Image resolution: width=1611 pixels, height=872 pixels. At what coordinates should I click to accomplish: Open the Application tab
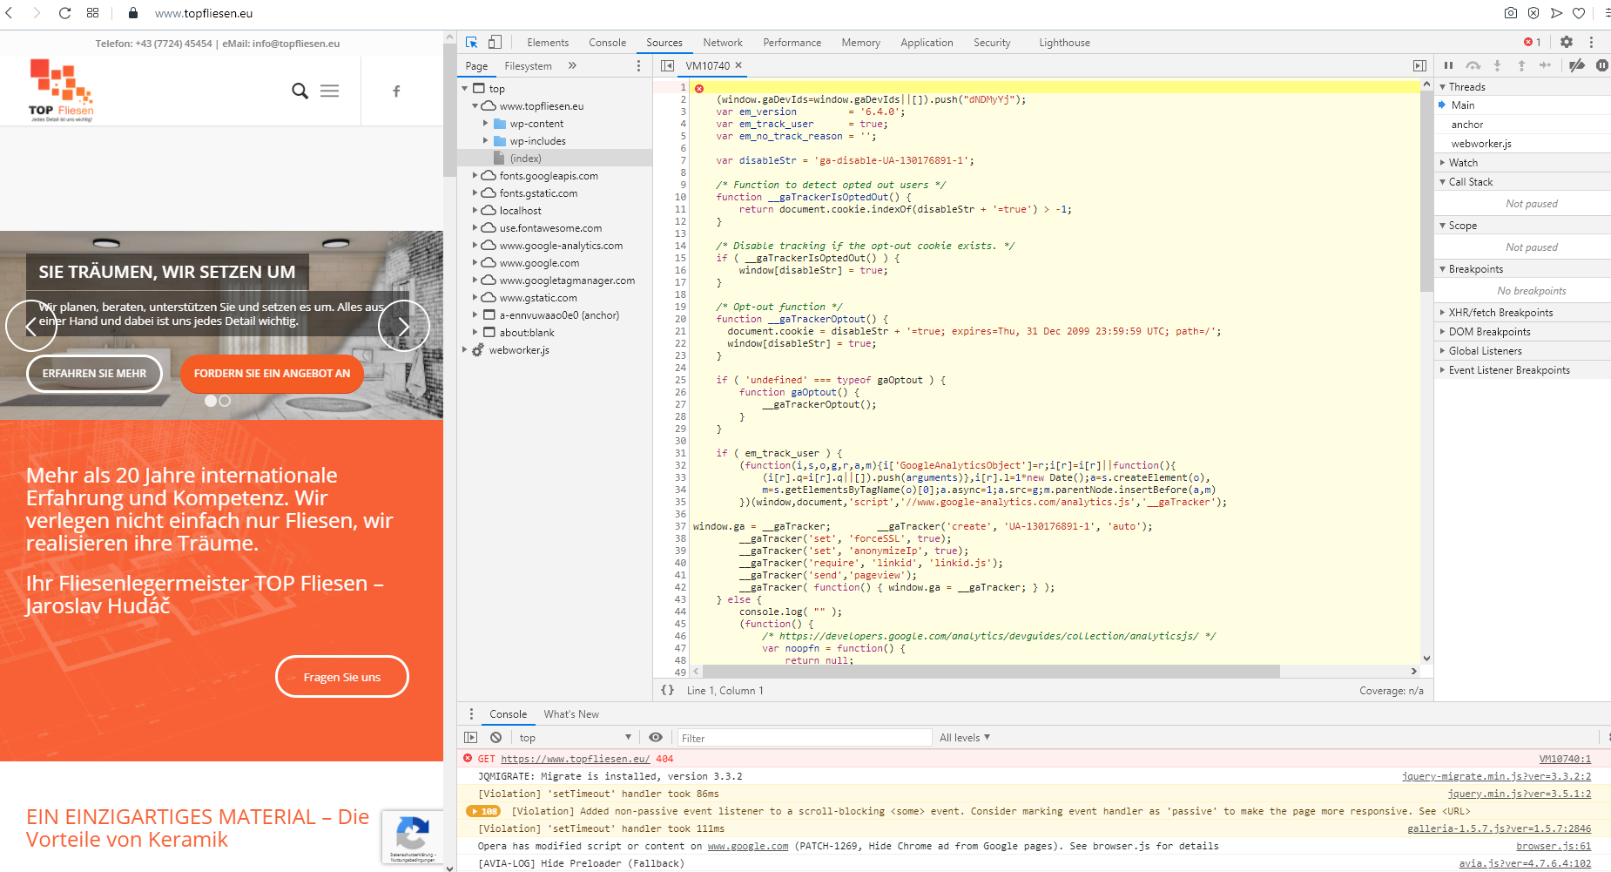(927, 42)
